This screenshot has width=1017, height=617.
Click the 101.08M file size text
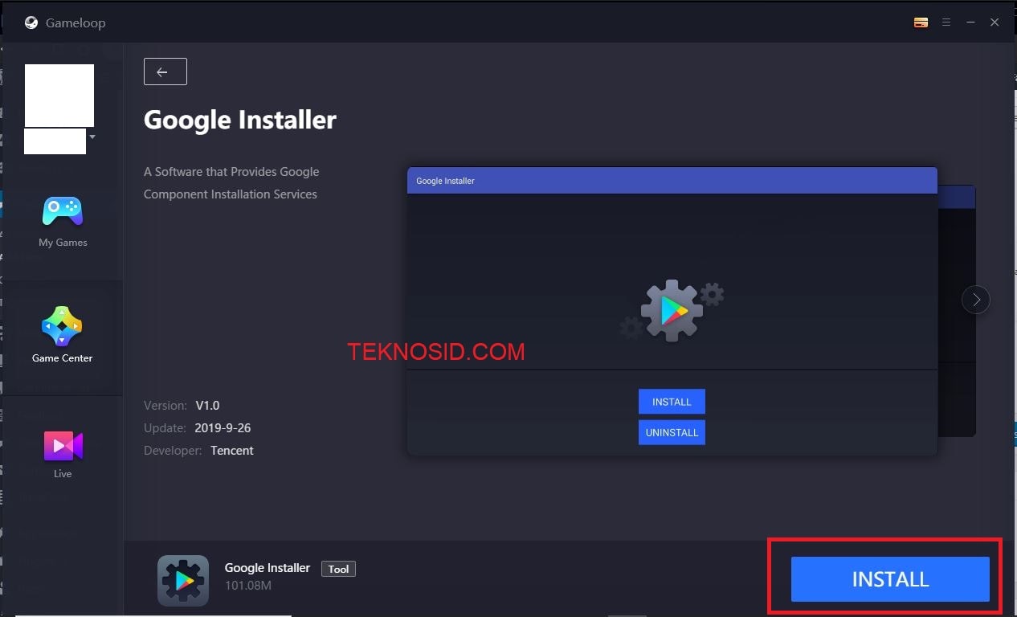coord(248,586)
